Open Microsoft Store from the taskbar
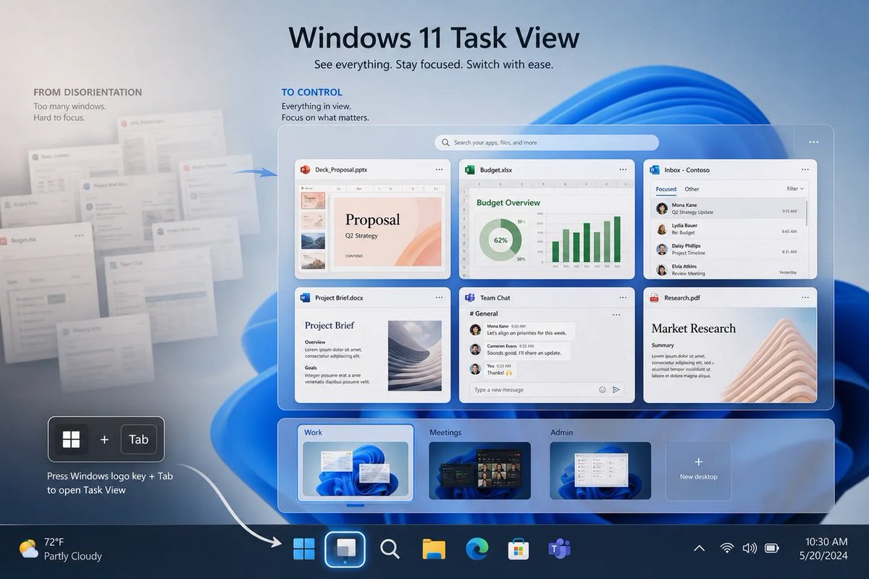 pyautogui.click(x=518, y=549)
